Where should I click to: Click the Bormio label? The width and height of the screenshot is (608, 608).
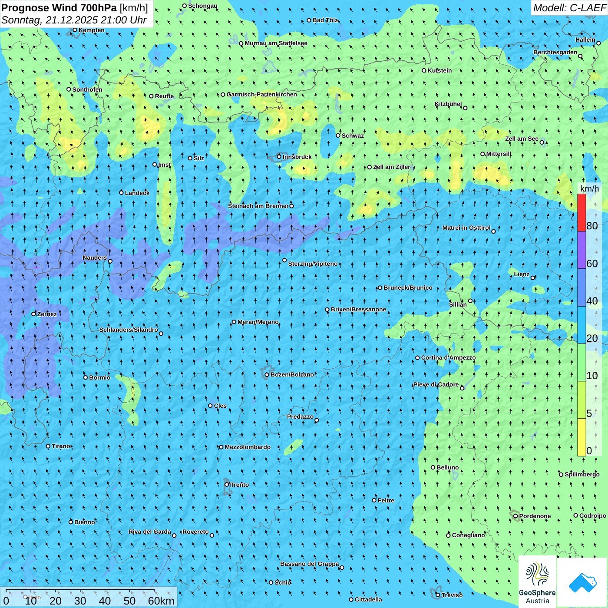[x=99, y=377]
